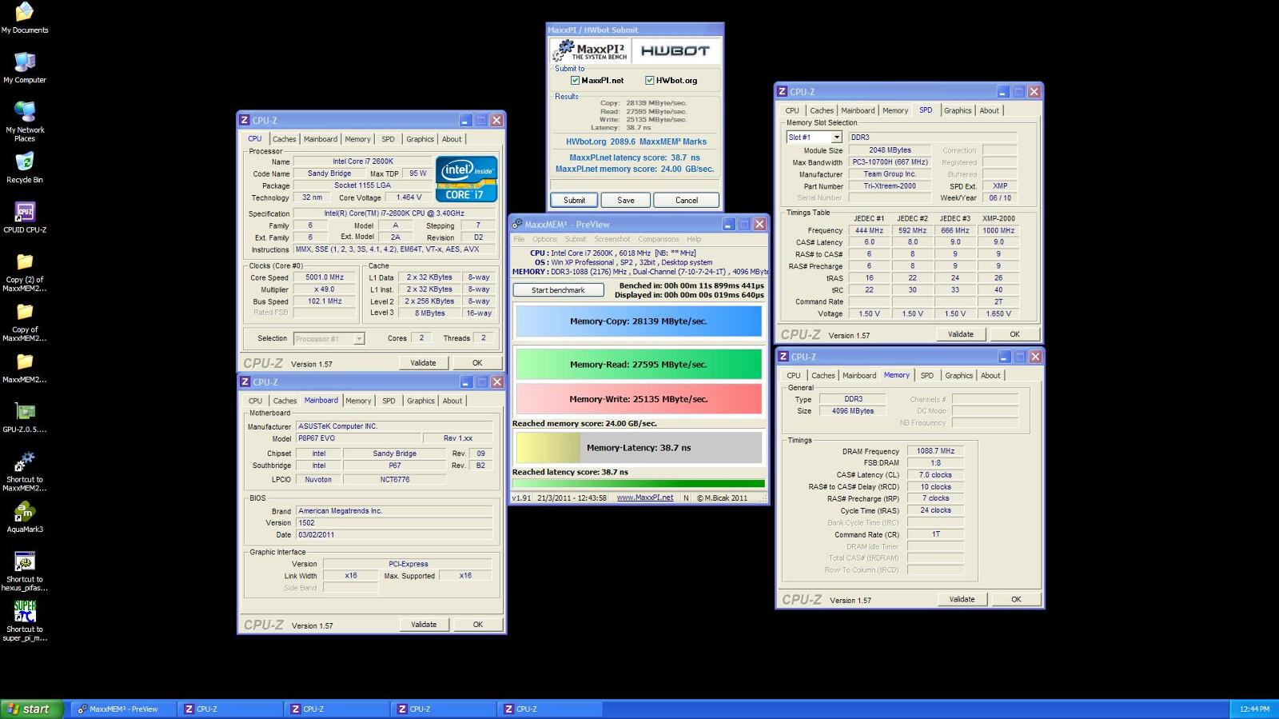Click Start benchmark button
1279x719 pixels.
pyautogui.click(x=558, y=290)
